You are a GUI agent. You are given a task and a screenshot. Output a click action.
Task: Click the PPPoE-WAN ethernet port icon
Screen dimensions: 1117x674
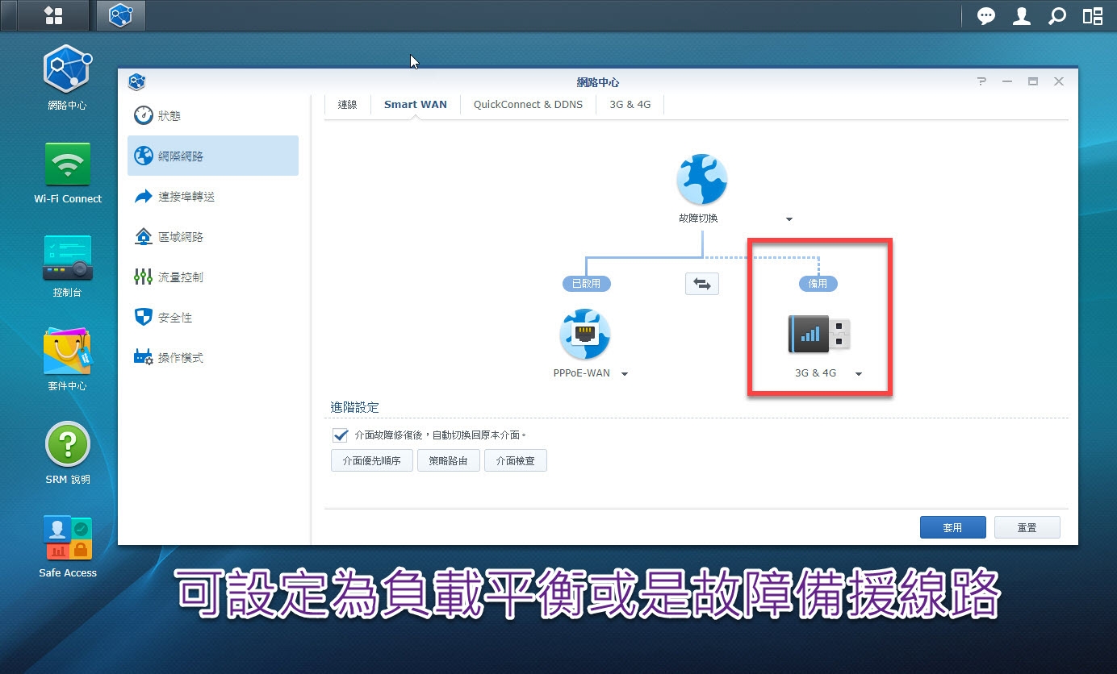coord(585,335)
